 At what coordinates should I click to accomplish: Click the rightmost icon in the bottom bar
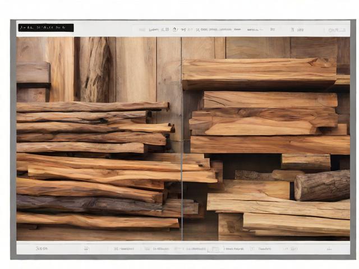(329, 248)
